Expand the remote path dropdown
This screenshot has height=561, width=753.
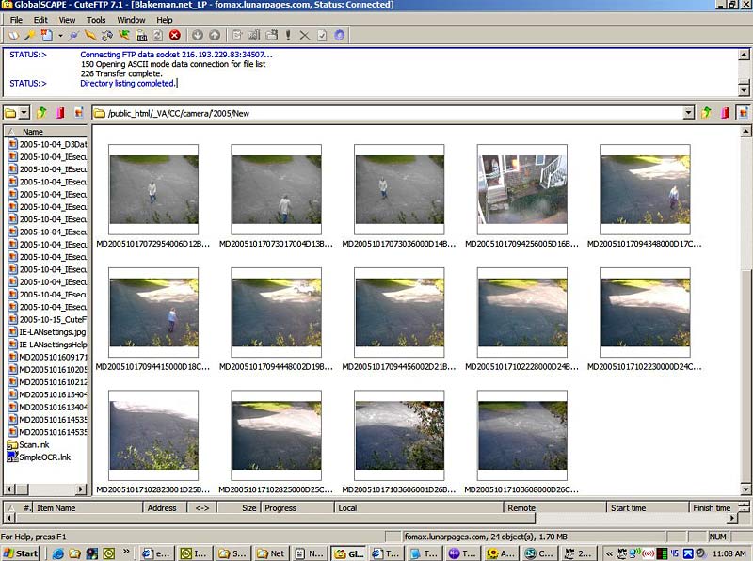tap(689, 113)
